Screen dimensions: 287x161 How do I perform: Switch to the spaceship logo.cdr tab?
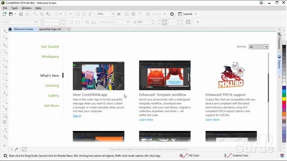point(50,29)
